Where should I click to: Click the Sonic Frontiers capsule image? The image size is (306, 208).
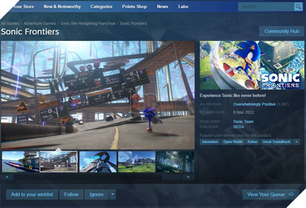pyautogui.click(x=252, y=65)
